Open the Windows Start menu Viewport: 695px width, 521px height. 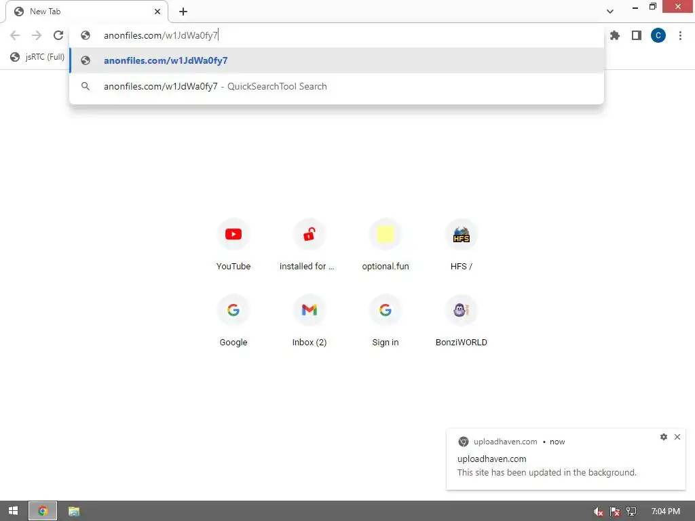14,511
